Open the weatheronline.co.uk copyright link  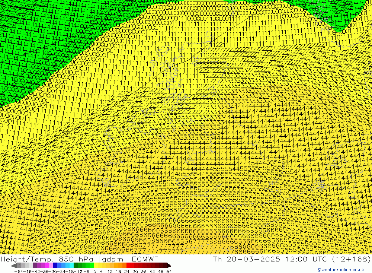point(340,270)
